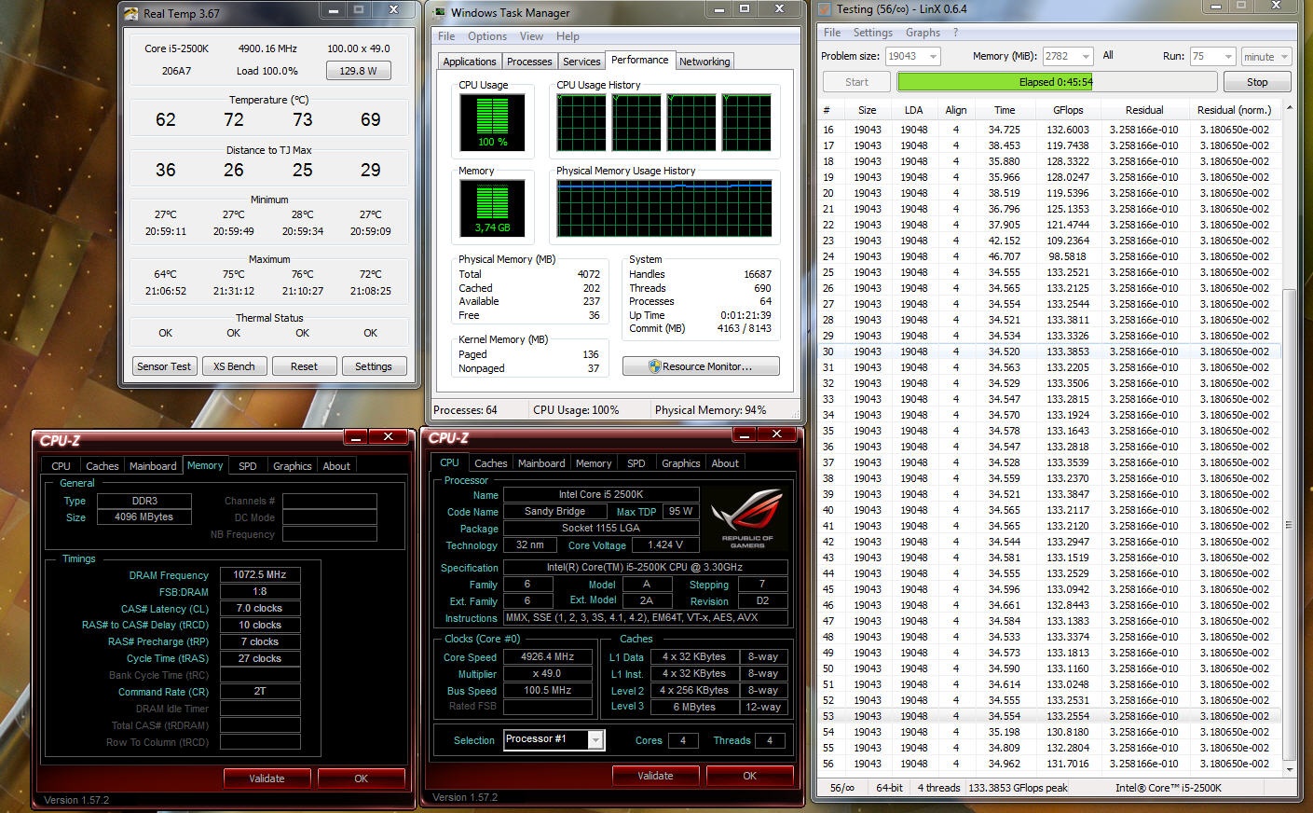1313x813 pixels.
Task: Click the Task Manager title bar icon
Action: pyautogui.click(x=439, y=12)
